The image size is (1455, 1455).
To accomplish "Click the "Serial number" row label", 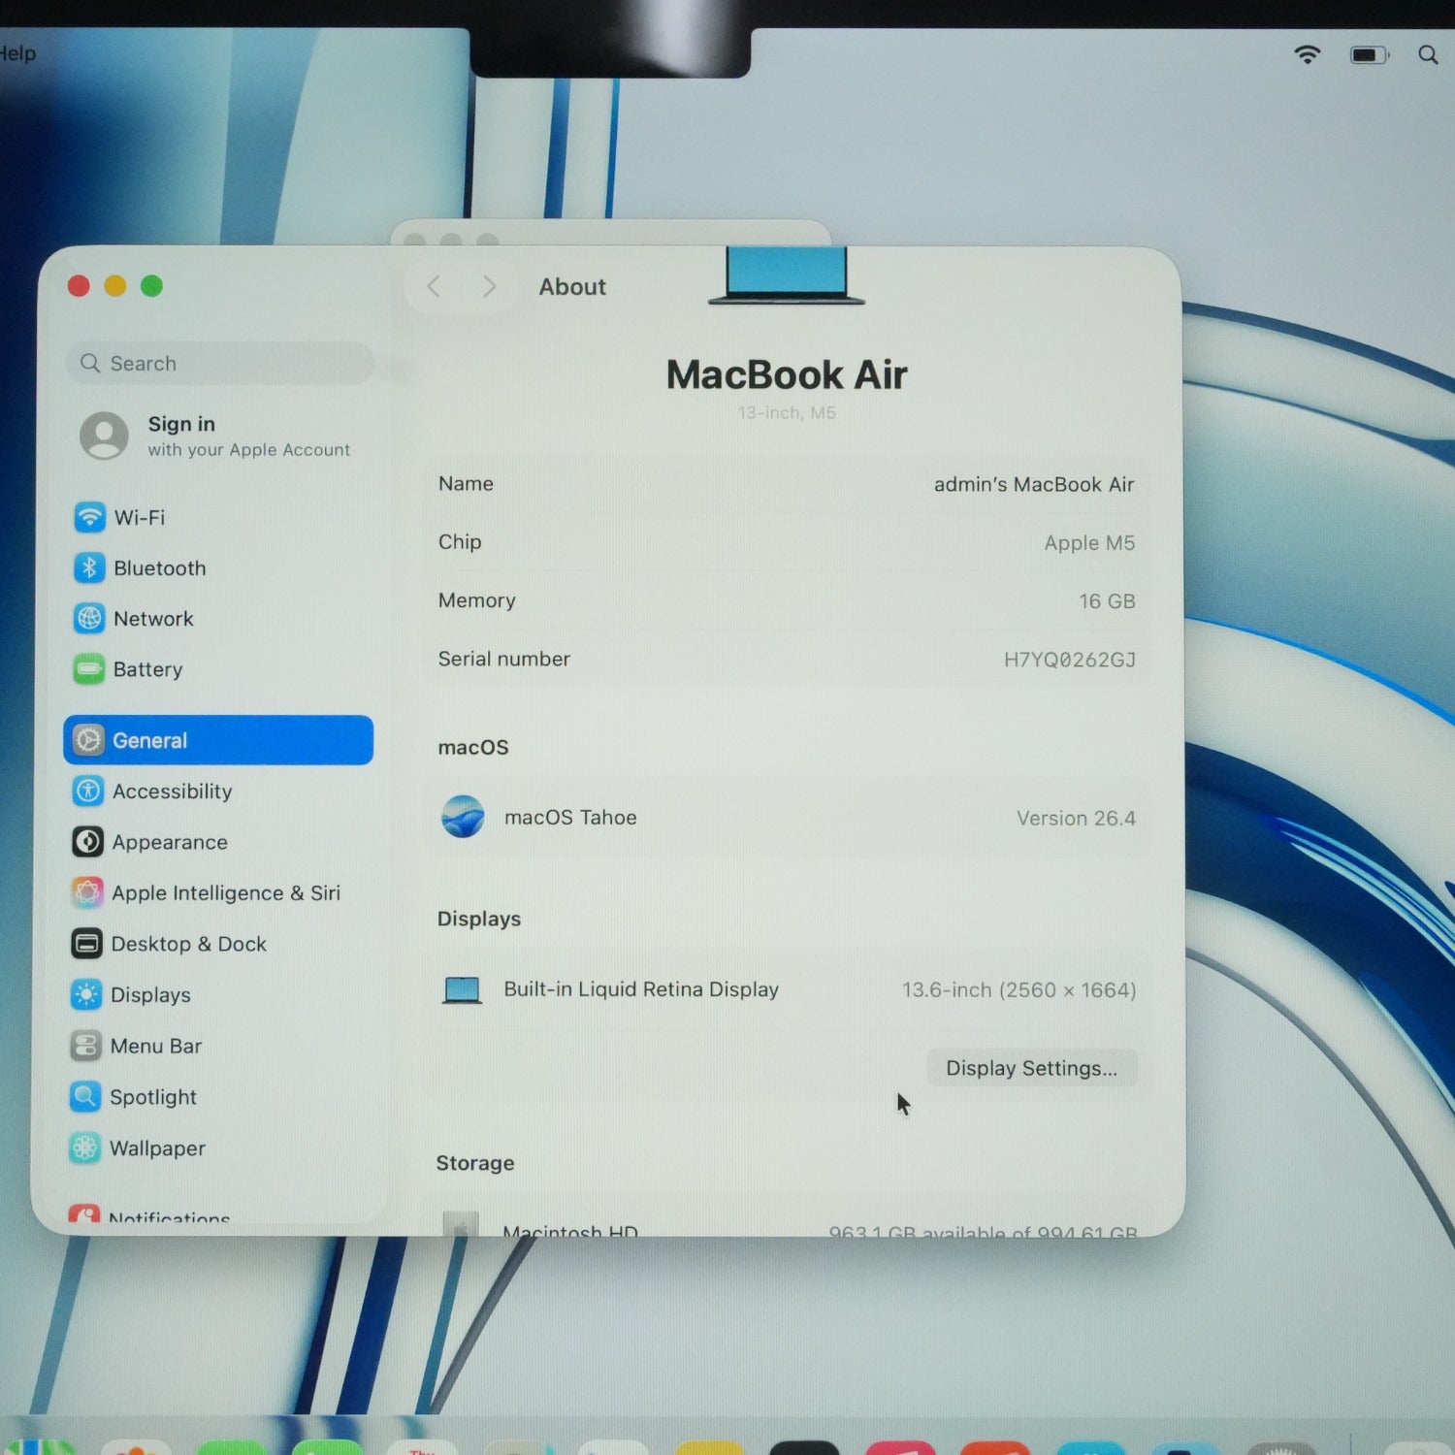I will point(503,659).
